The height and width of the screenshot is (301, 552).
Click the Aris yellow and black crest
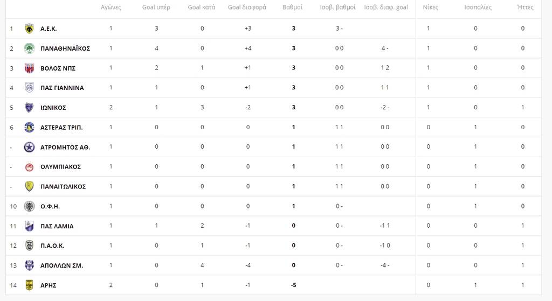click(29, 285)
